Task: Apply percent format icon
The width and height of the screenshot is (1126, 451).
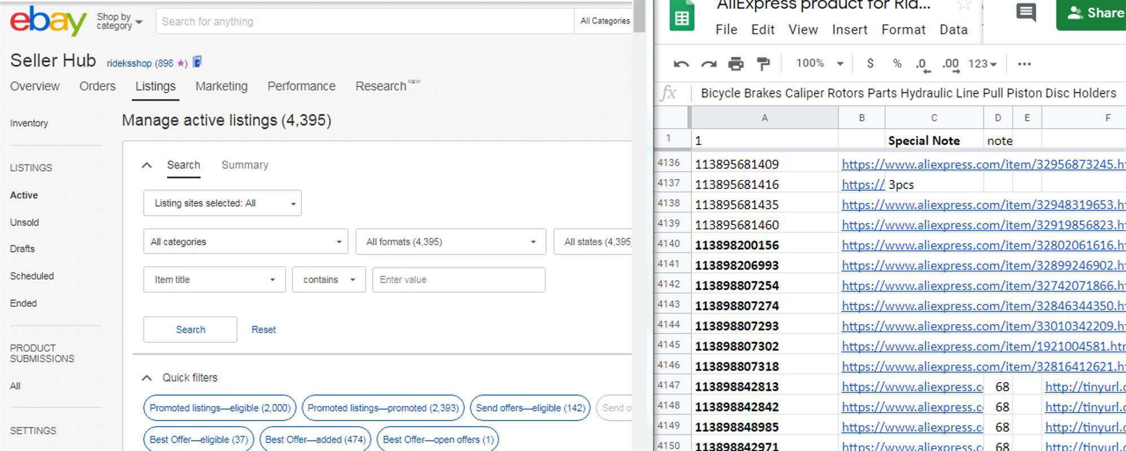Action: tap(897, 64)
